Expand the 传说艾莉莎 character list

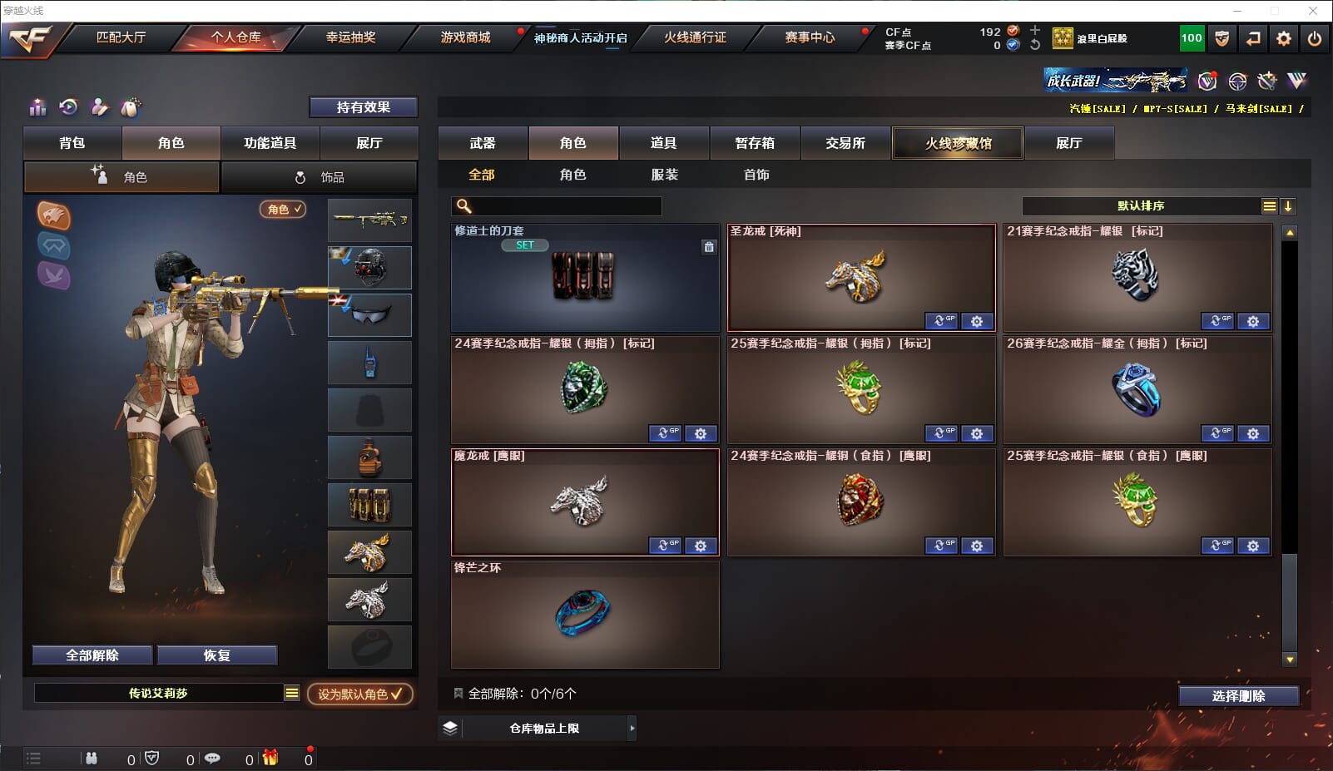(292, 693)
